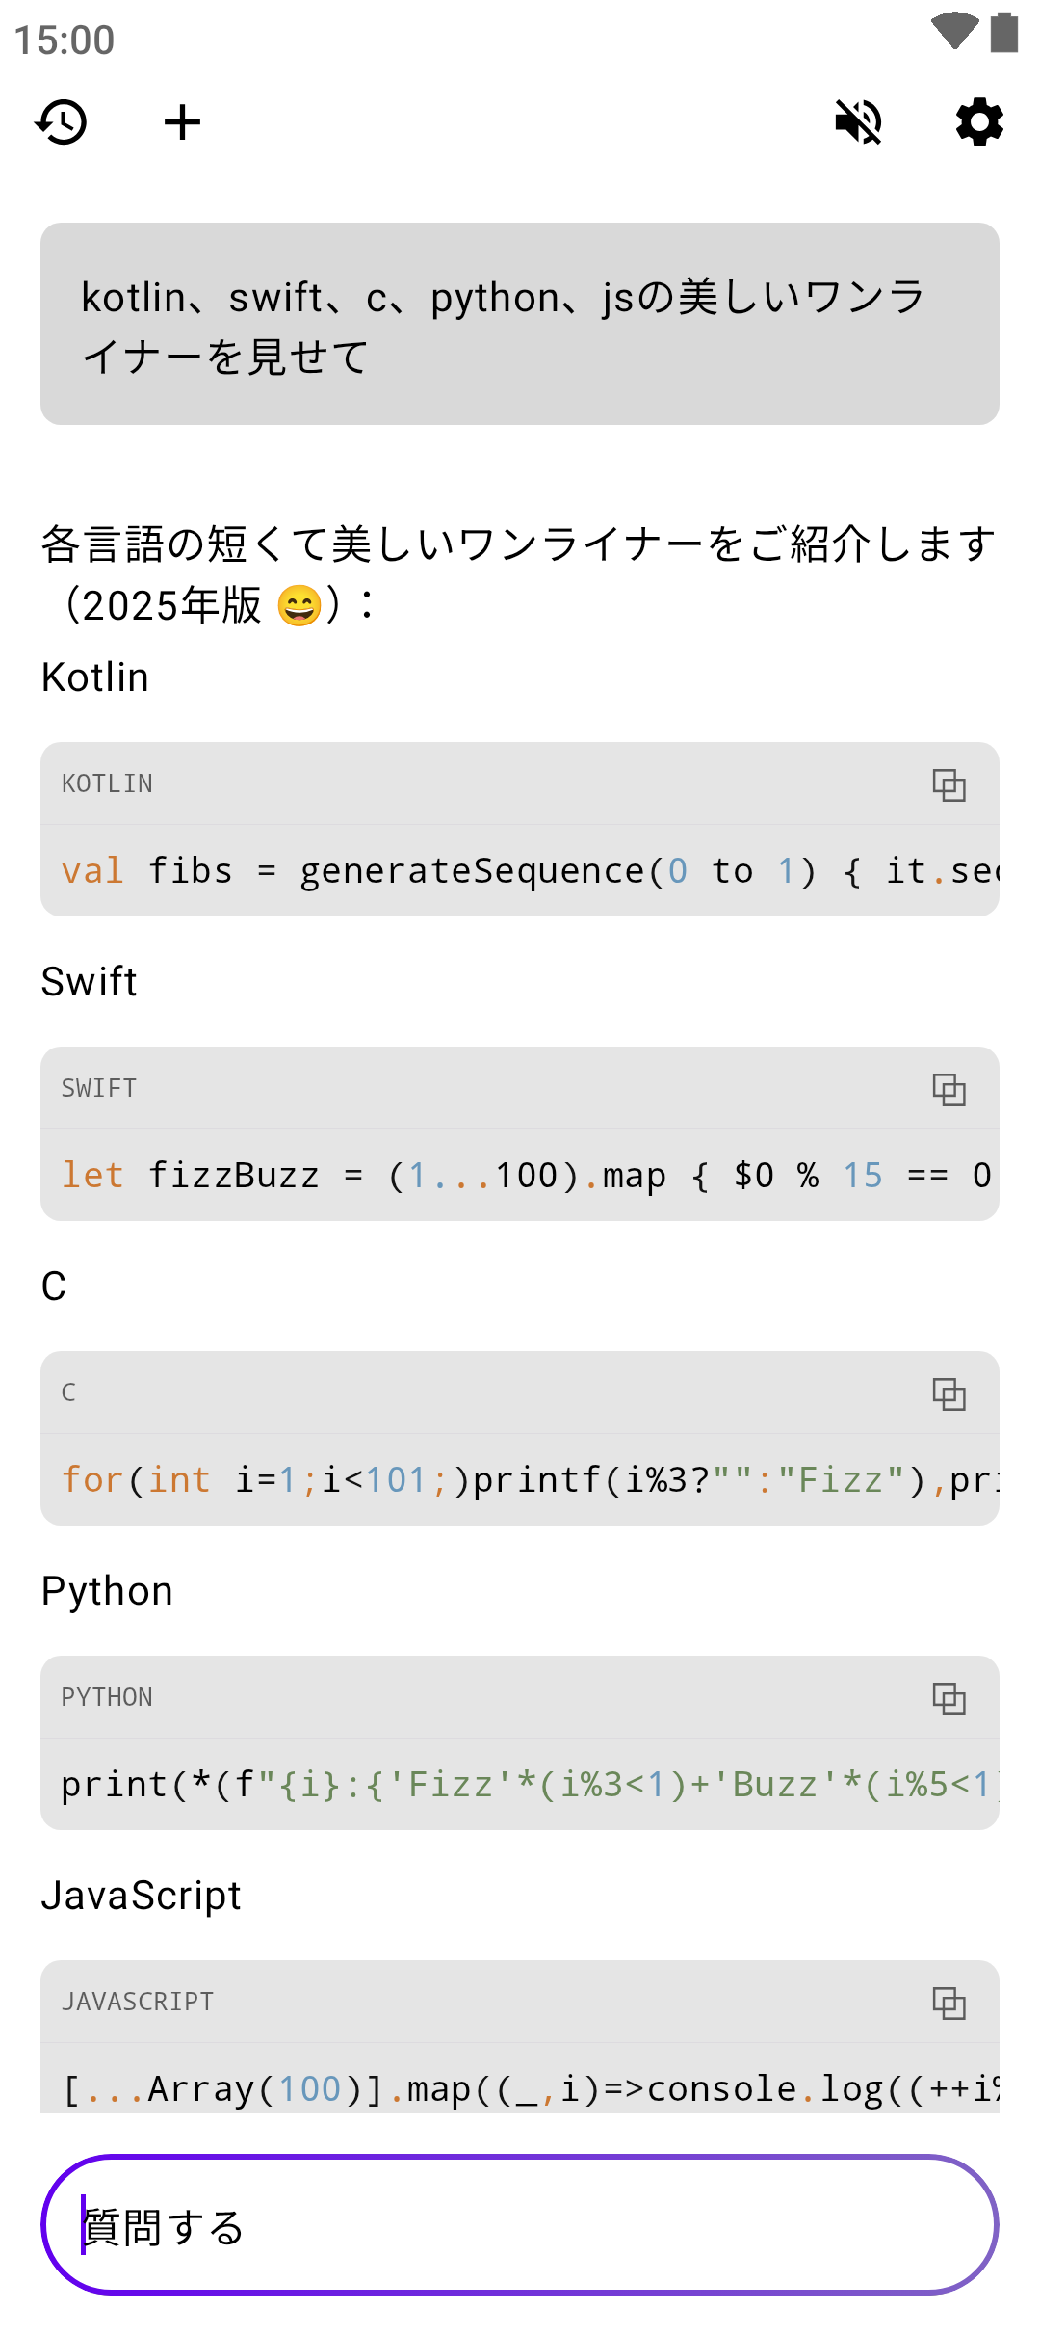Tap the Wi-Fi status bar icon
Image resolution: width=1040 pixels, height=2336 pixels.
pos(954,31)
